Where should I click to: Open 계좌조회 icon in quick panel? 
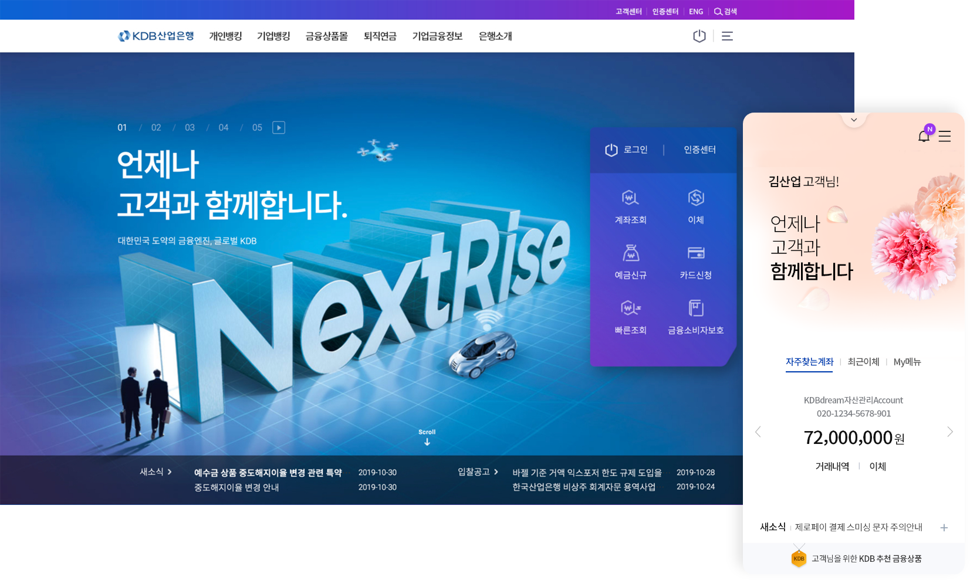click(630, 198)
